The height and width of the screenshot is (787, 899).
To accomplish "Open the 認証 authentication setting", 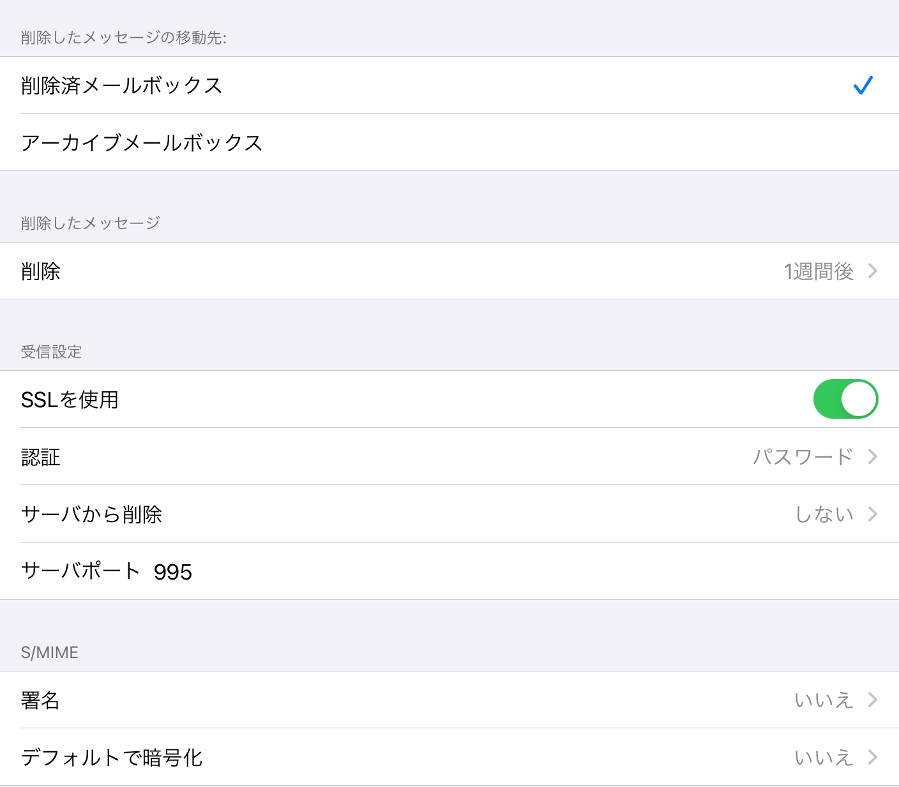I will 41,457.
